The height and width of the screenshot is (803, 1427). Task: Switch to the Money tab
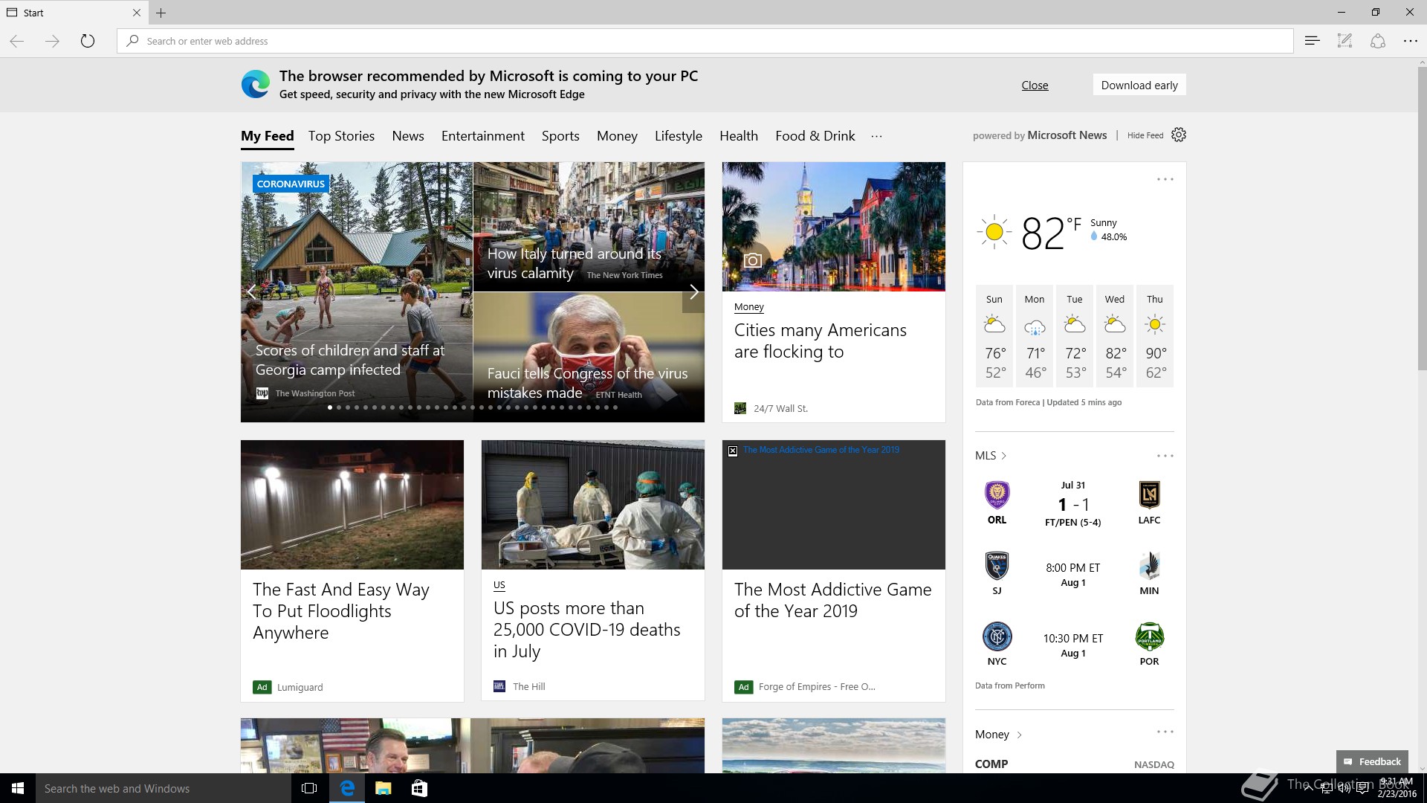(x=617, y=136)
